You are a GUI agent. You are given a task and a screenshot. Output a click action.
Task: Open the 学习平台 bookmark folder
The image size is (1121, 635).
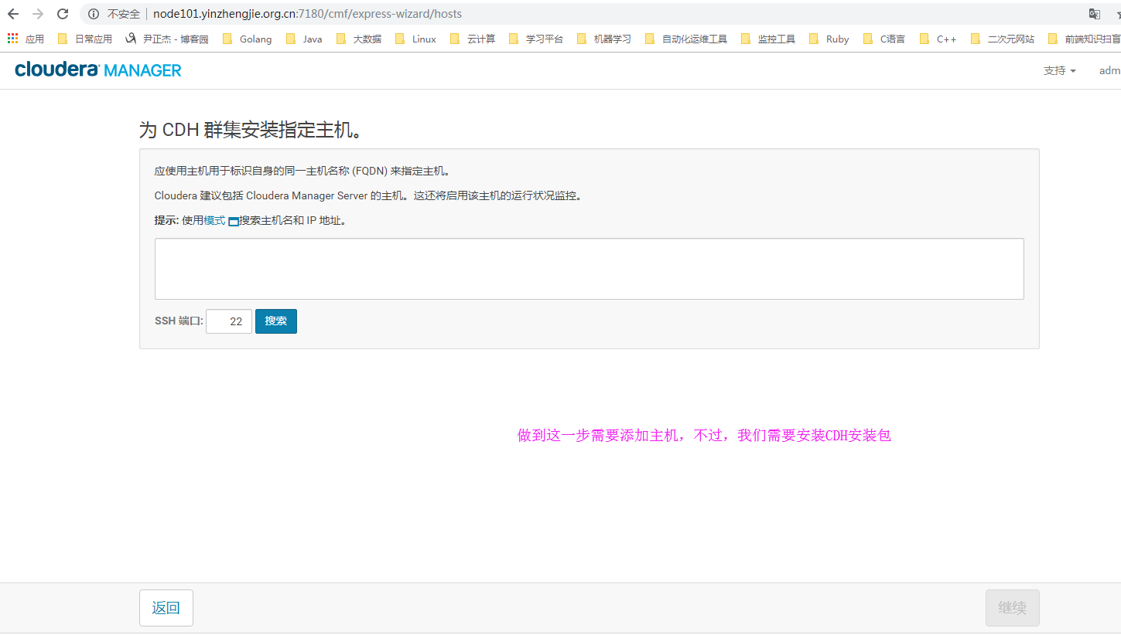click(x=536, y=39)
